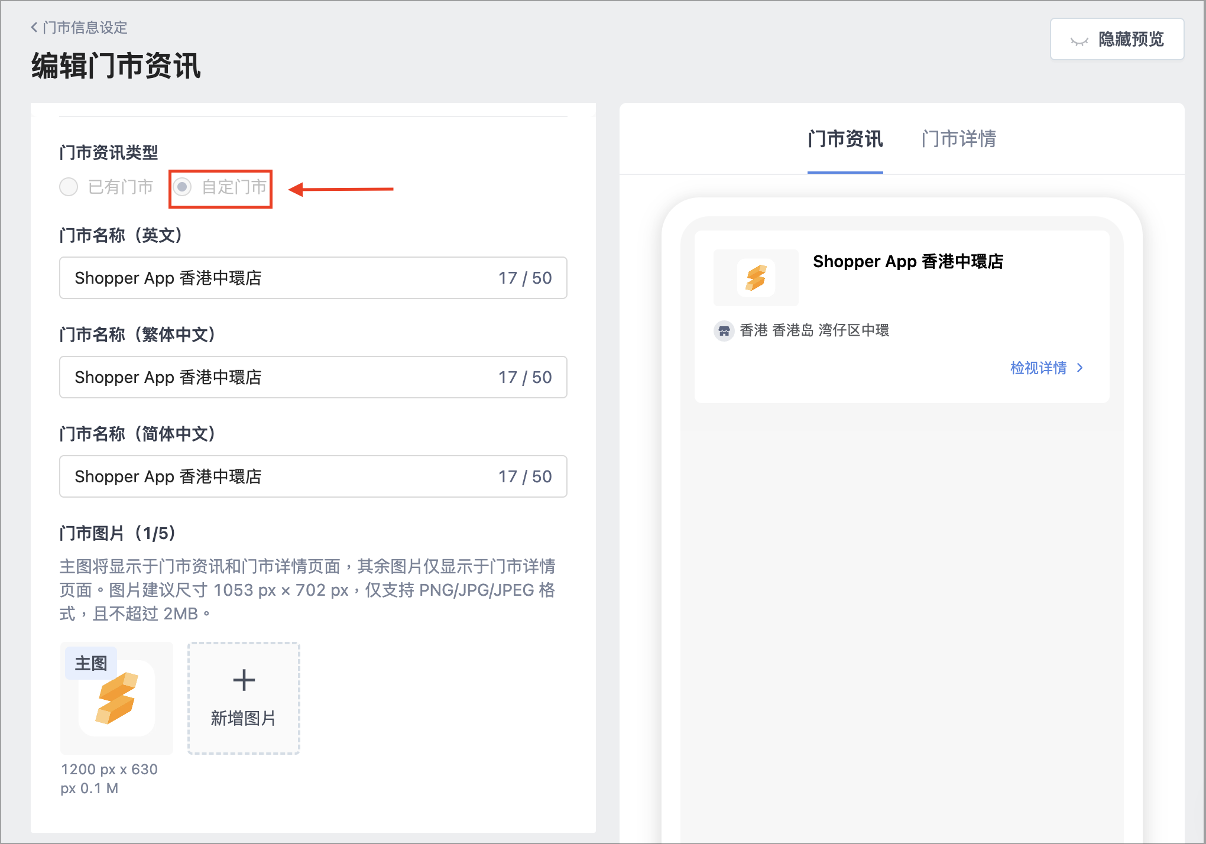The width and height of the screenshot is (1206, 844).
Task: Switch to the 门市资讯 preview tab
Action: pos(845,139)
